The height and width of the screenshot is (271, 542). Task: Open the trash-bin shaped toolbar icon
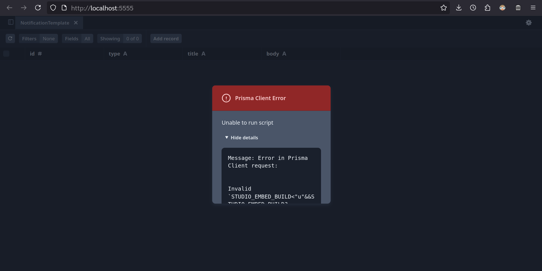(518, 8)
